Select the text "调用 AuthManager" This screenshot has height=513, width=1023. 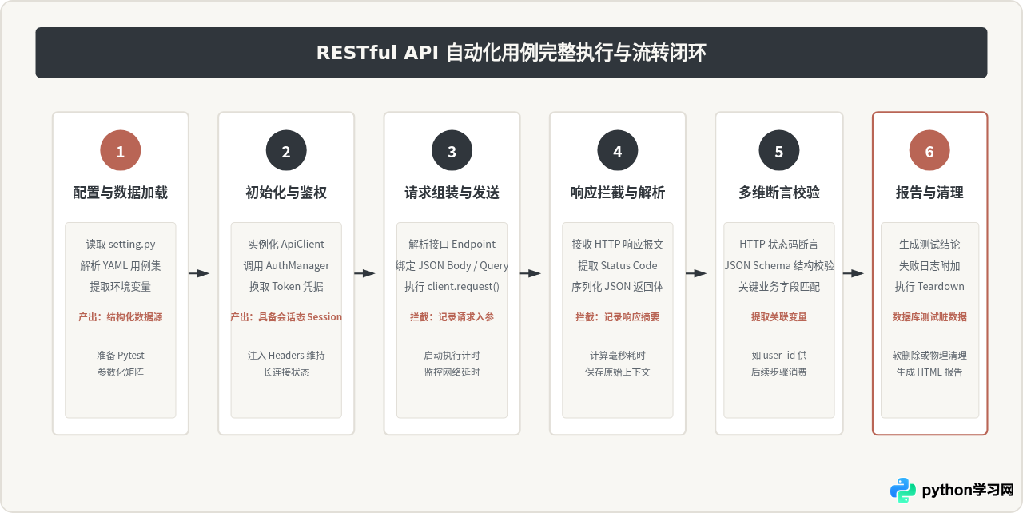tap(286, 265)
